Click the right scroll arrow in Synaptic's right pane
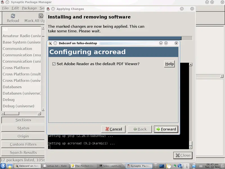The width and height of the screenshot is (225, 169). (222, 76)
